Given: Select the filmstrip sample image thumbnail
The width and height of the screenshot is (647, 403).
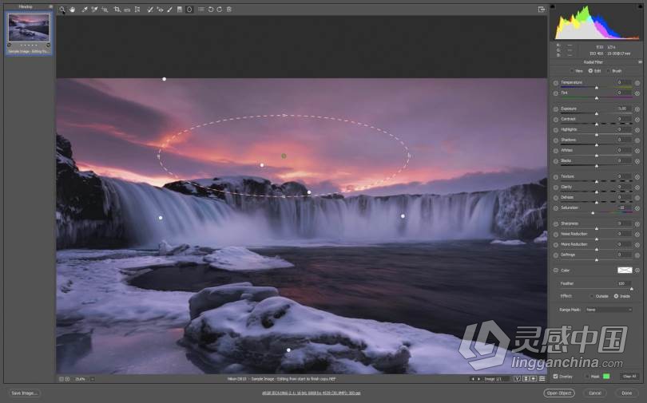Looking at the screenshot, I should pos(29,27).
